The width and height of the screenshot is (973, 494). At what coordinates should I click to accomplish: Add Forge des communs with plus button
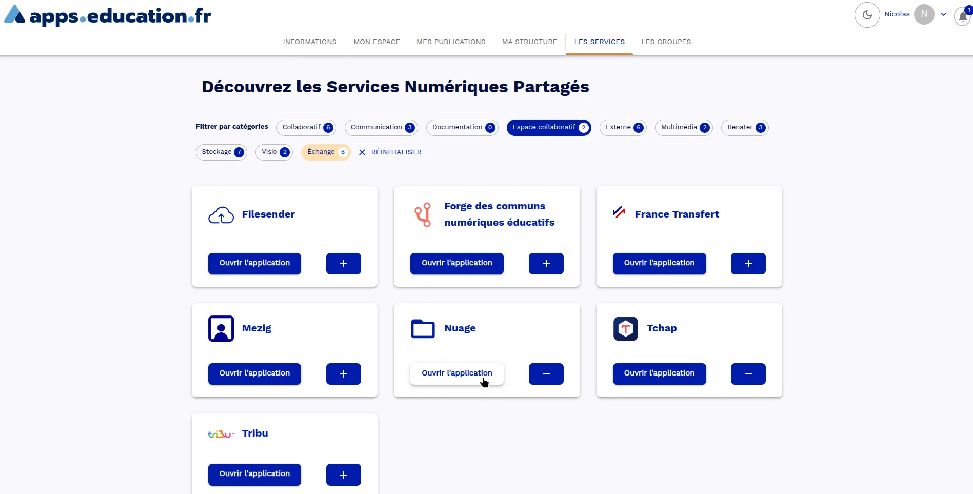[546, 264]
